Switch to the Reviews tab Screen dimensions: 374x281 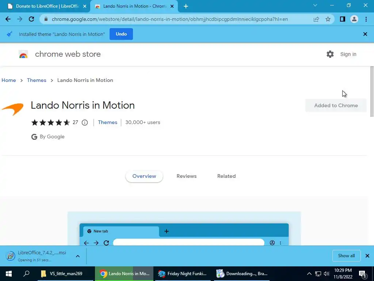coord(187,176)
